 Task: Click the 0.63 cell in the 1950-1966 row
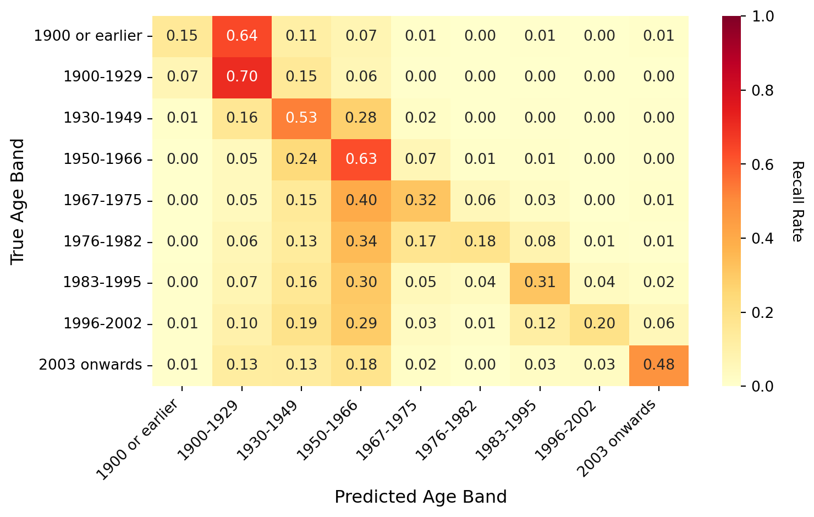(361, 159)
